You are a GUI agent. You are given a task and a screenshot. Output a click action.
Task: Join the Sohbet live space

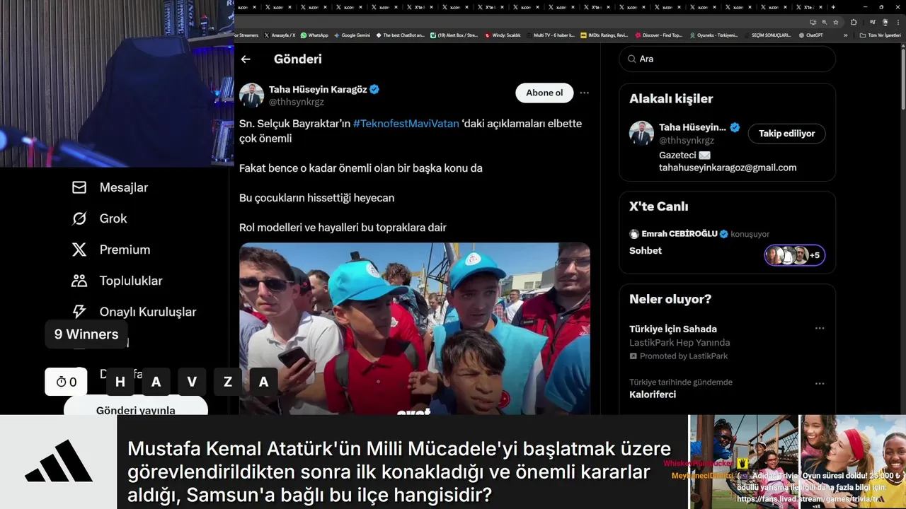(646, 250)
